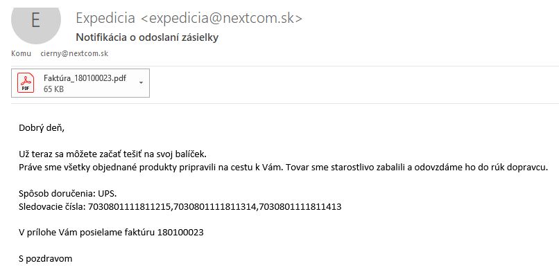559x279 pixels.
Task: Click sender name Expedicia in header
Action: 105,18
